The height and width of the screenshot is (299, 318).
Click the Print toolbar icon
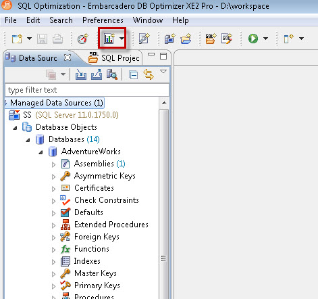click(x=57, y=39)
